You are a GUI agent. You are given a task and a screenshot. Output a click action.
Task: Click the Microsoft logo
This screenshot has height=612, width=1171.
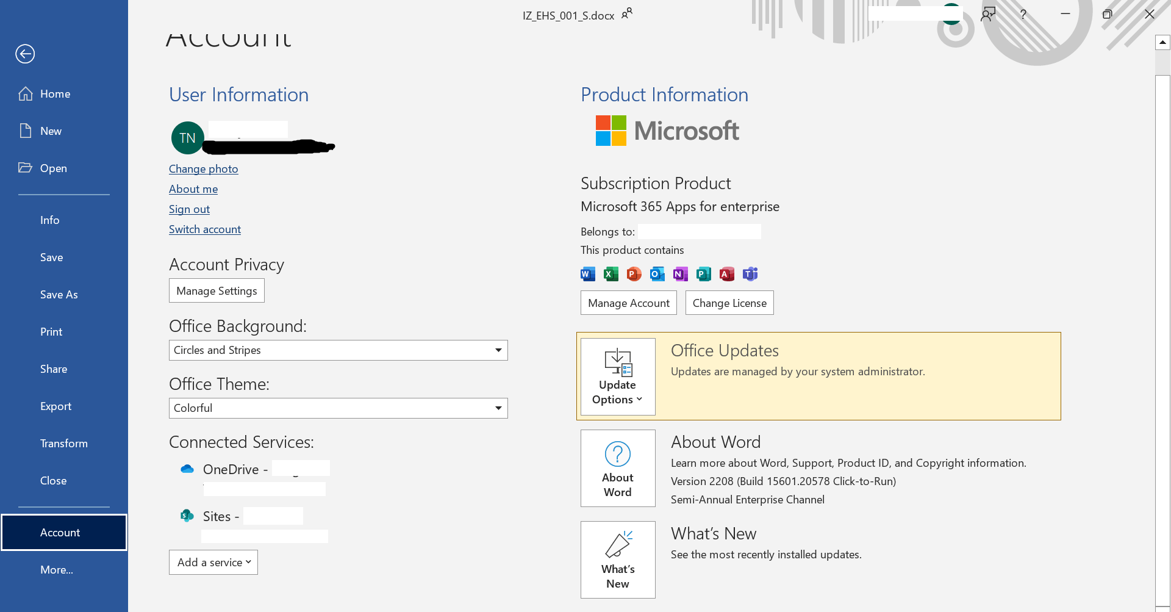coord(667,131)
